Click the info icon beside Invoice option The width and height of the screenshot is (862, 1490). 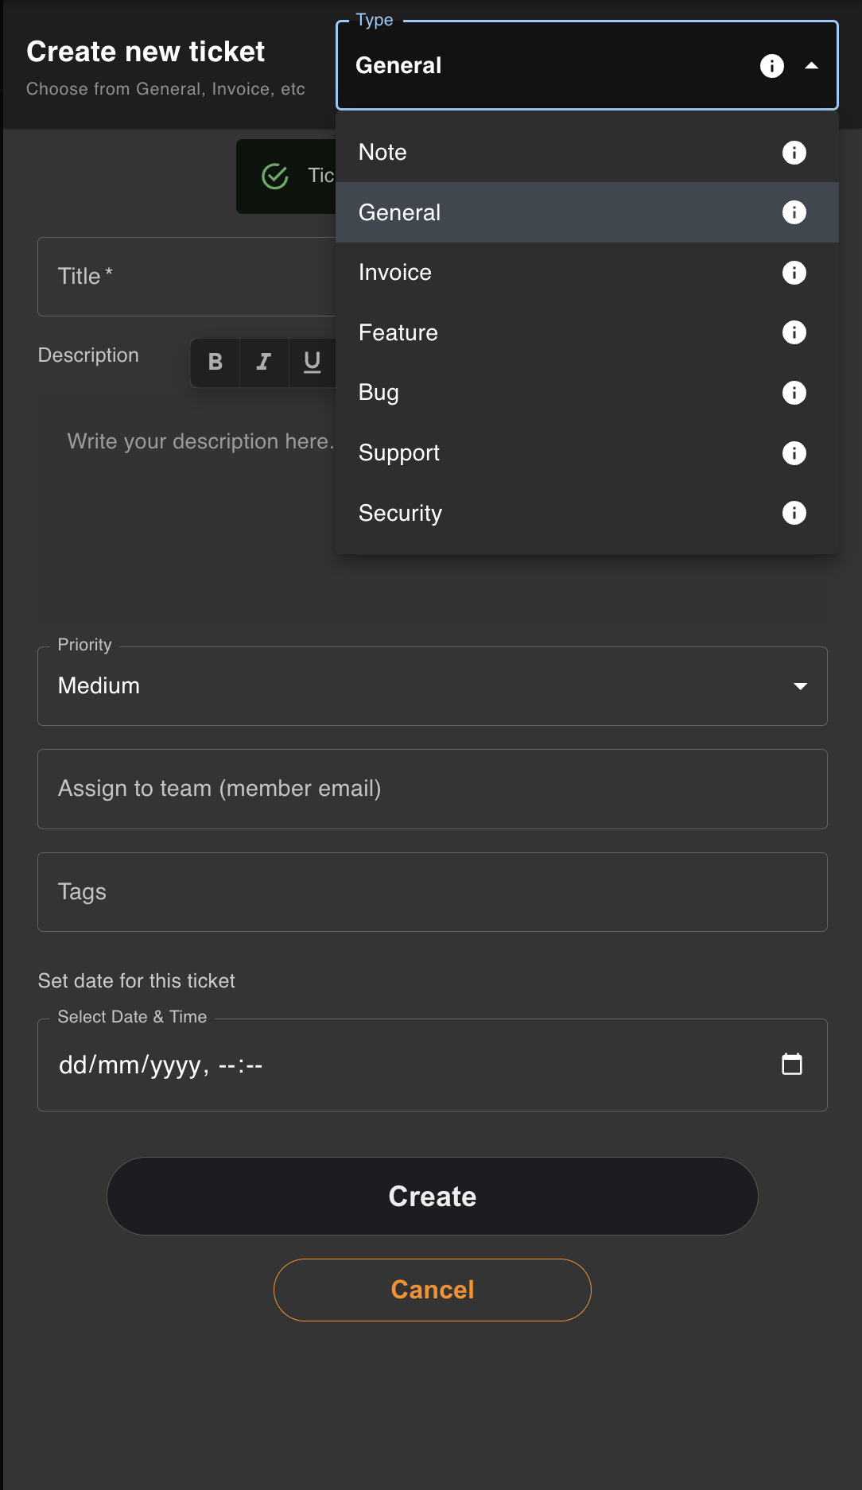794,273
